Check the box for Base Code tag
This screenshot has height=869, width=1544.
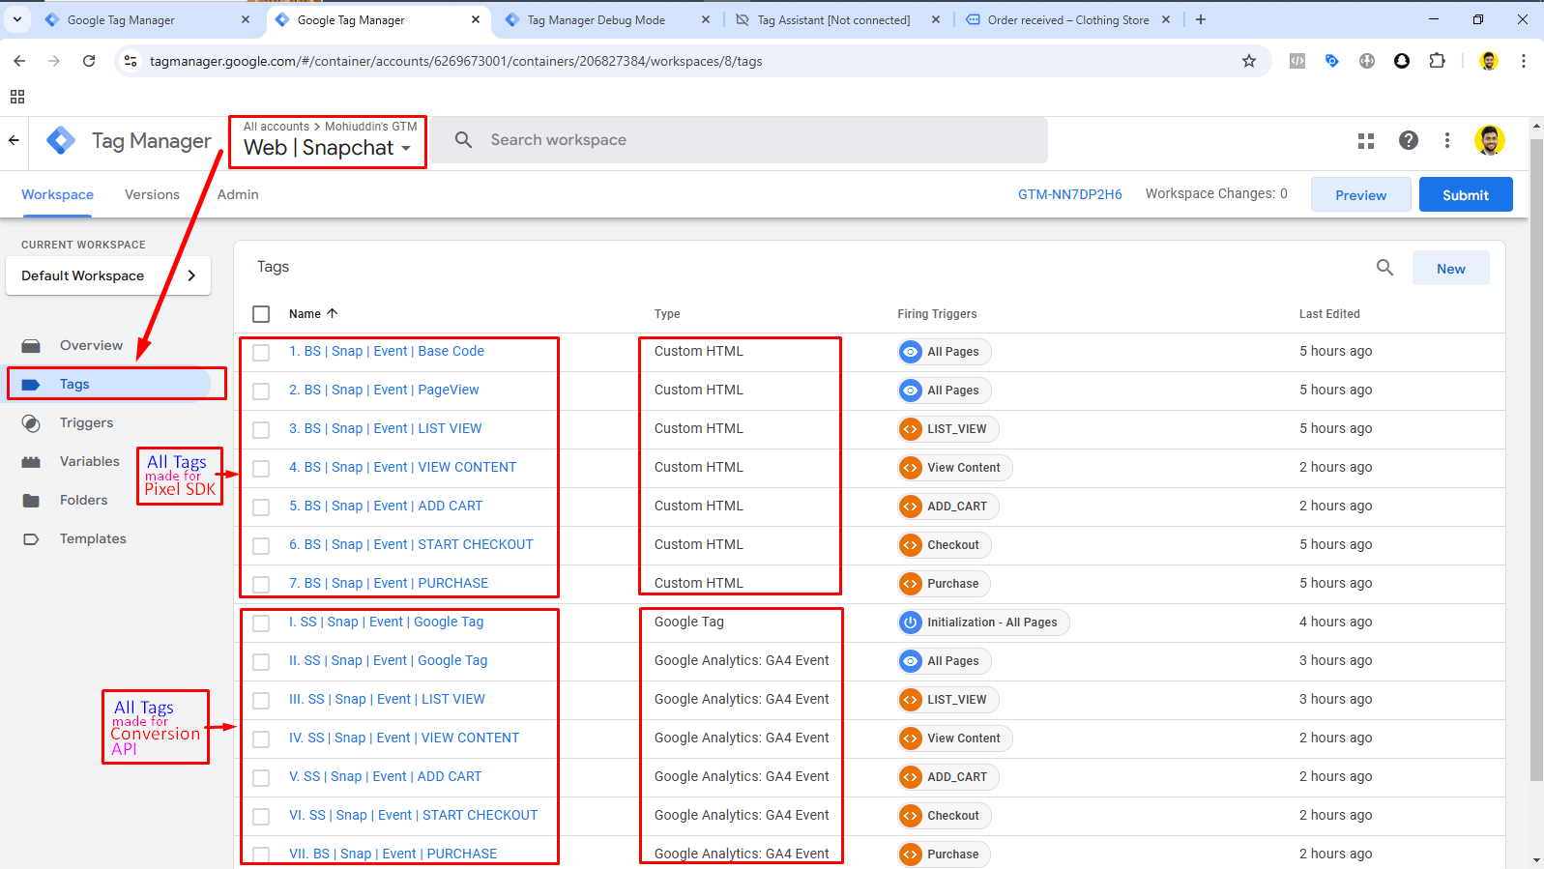coord(261,353)
